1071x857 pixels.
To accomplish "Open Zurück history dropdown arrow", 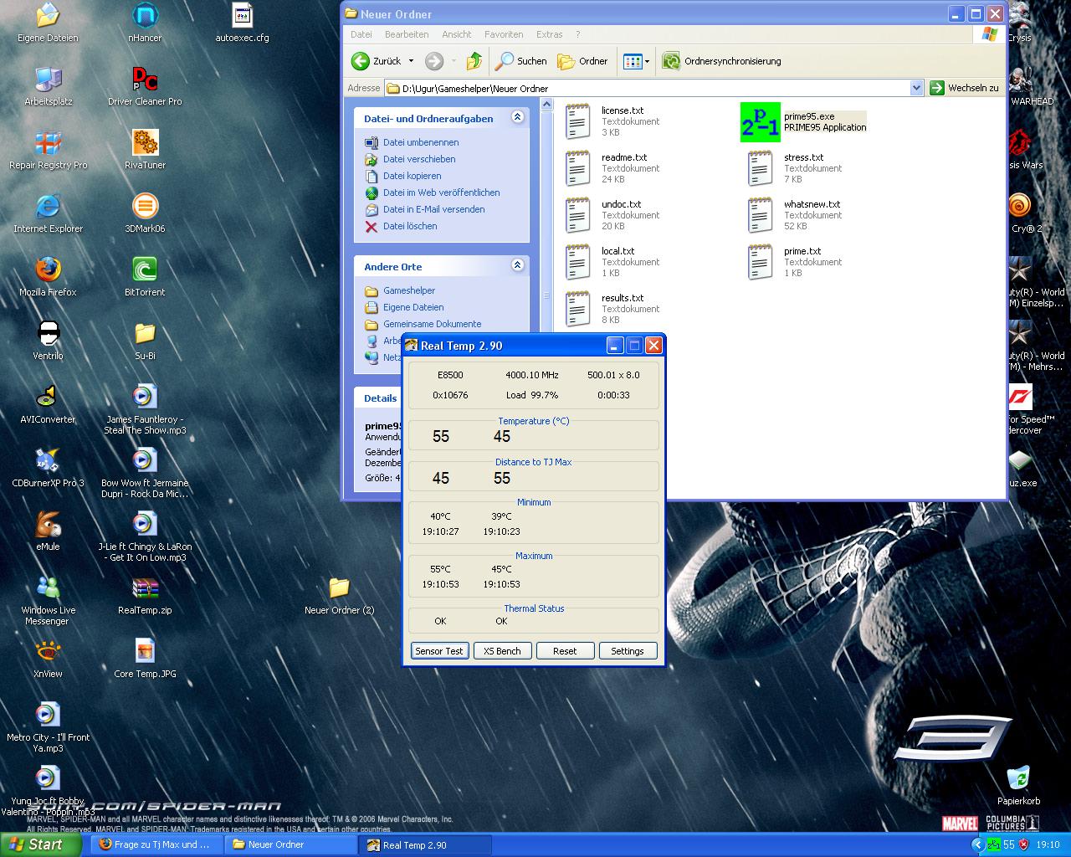I will click(x=410, y=61).
